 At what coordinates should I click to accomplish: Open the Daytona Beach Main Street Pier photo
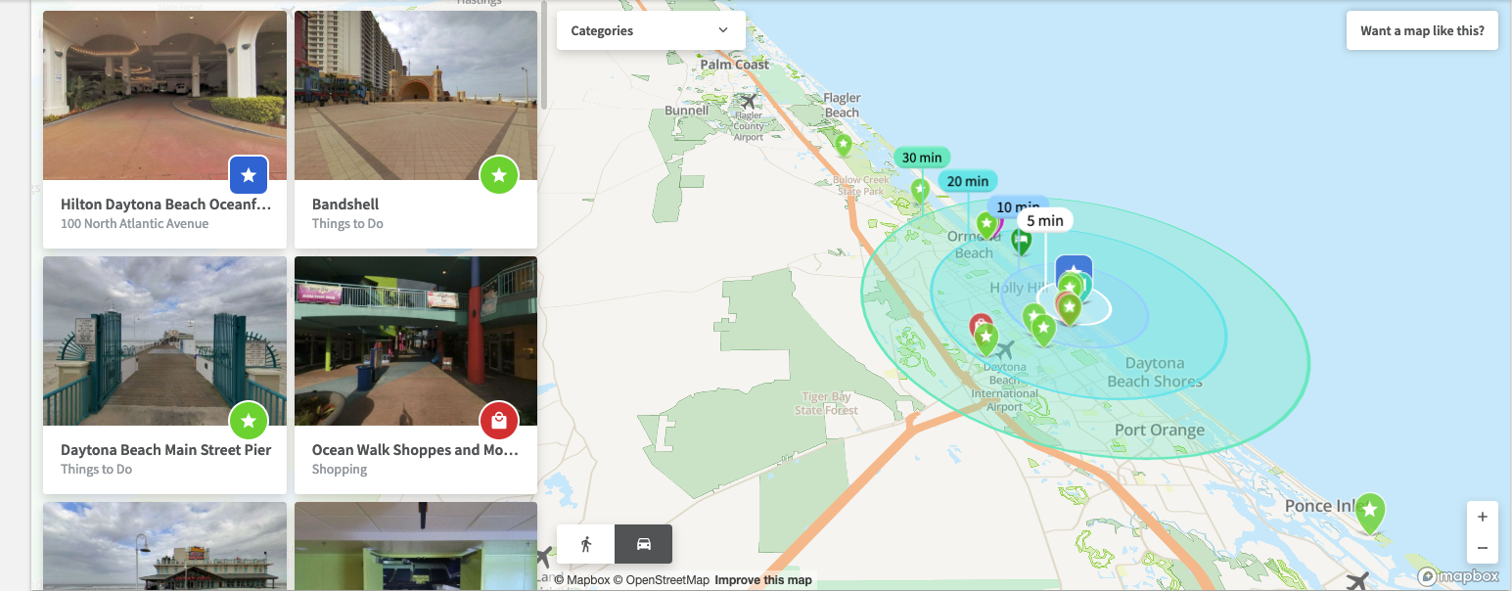tap(164, 341)
